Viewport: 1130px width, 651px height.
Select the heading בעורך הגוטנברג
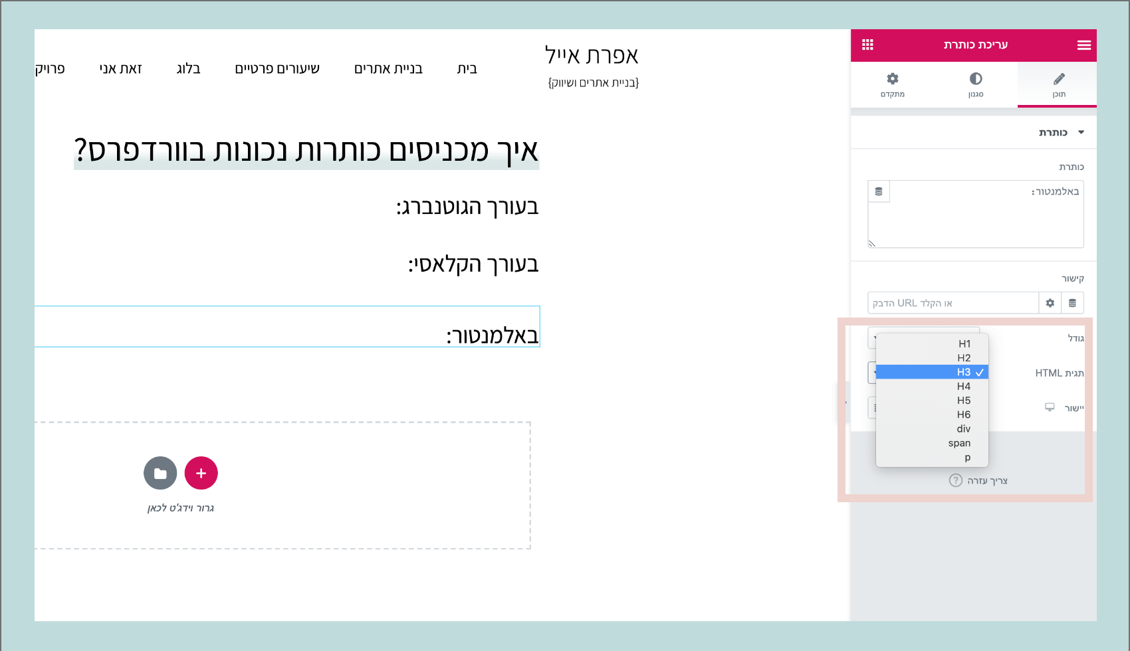(467, 207)
